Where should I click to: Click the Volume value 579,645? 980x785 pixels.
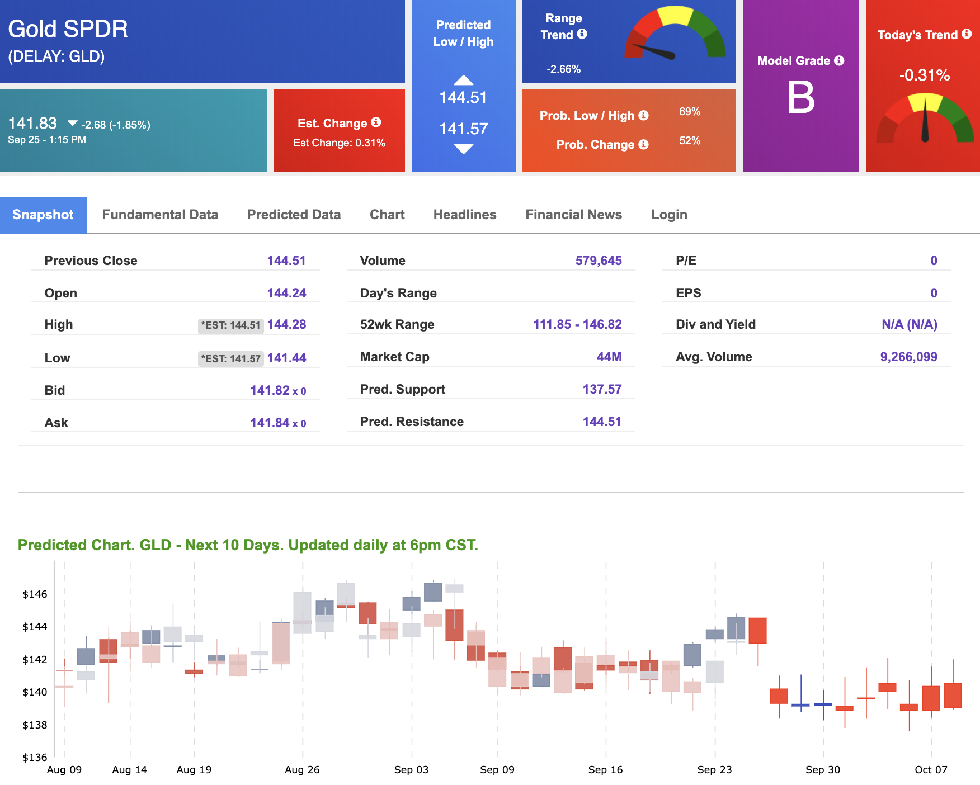(x=599, y=261)
